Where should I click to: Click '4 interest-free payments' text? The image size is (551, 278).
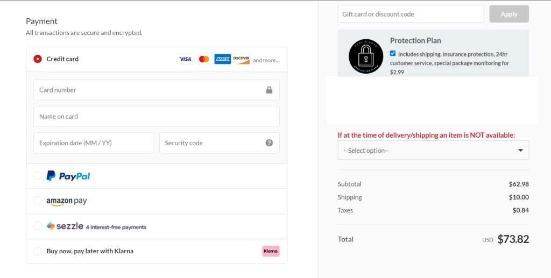[116, 227]
